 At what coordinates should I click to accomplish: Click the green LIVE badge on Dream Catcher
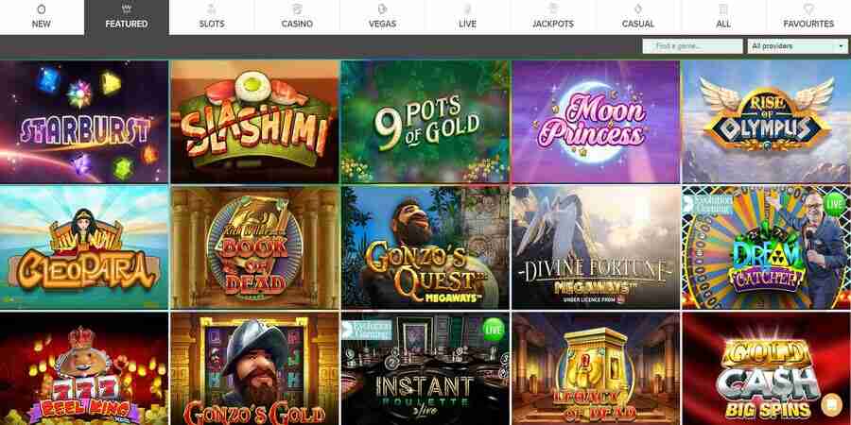834,204
